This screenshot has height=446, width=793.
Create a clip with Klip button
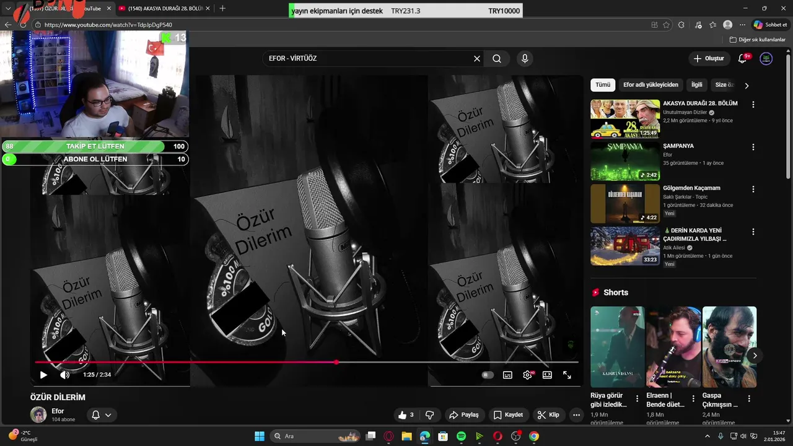[x=548, y=415]
